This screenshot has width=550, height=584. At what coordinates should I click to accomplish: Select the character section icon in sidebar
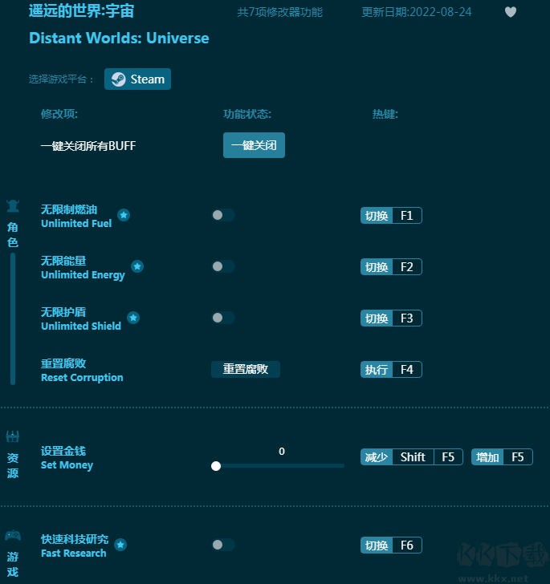point(13,206)
